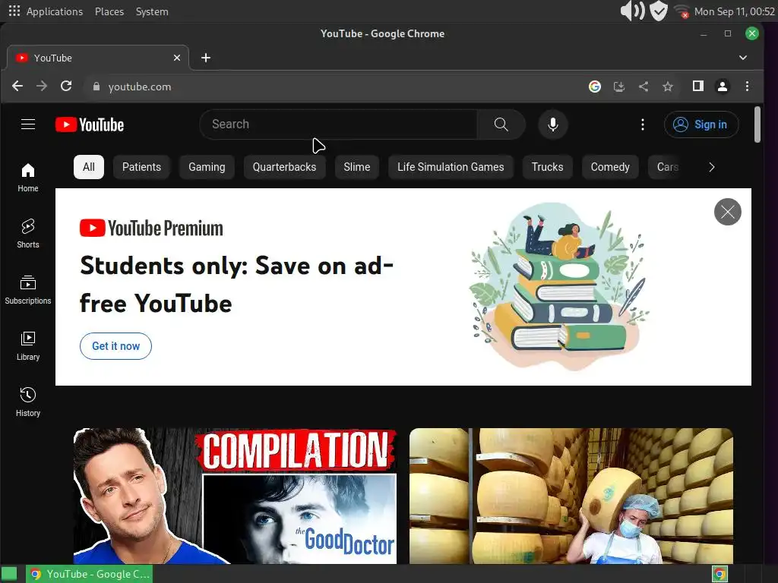Open the Good Doctor compilation video thumbnail

[236, 496]
